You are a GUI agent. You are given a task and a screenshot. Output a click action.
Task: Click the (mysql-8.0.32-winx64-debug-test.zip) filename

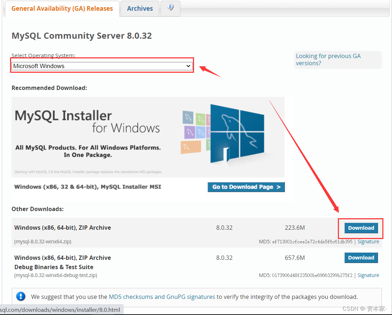coord(56,275)
